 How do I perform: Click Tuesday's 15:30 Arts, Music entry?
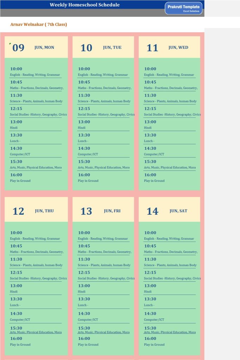pos(103,168)
